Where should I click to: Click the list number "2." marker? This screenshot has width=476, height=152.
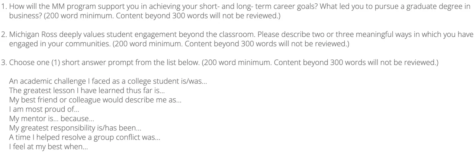click(x=4, y=34)
